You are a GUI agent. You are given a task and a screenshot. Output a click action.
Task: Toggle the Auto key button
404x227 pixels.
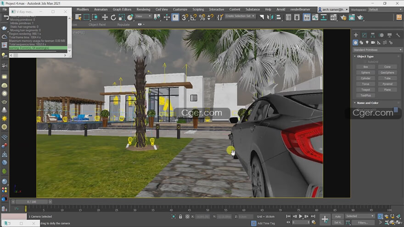pyautogui.click(x=338, y=216)
